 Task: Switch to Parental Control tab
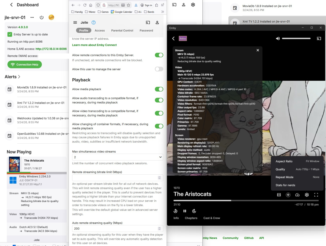click(x=122, y=30)
